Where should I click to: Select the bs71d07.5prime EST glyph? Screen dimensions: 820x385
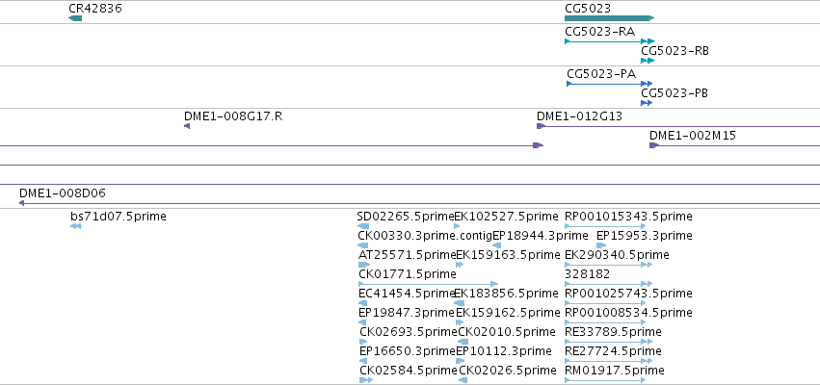point(76,226)
